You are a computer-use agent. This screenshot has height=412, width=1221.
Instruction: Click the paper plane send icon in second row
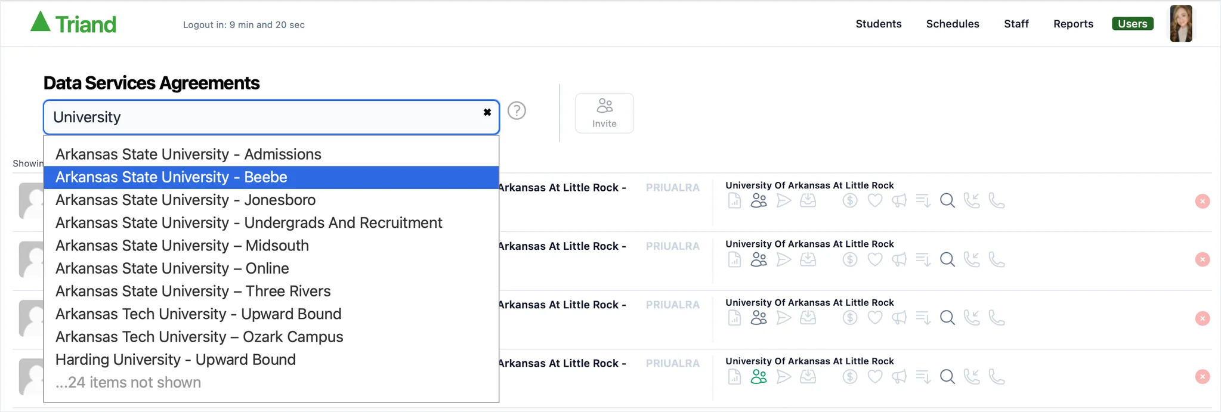[x=784, y=259]
